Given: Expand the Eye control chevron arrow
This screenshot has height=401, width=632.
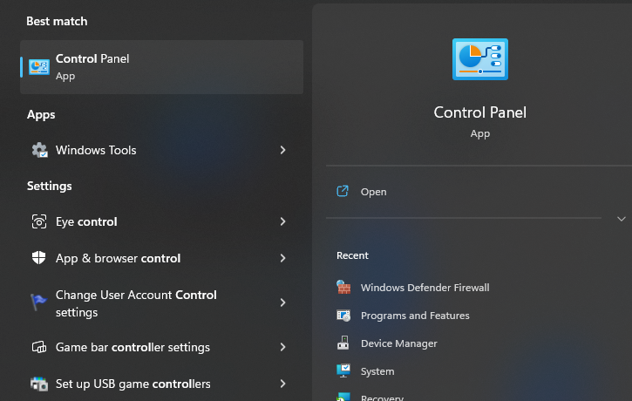Looking at the screenshot, I should [283, 221].
